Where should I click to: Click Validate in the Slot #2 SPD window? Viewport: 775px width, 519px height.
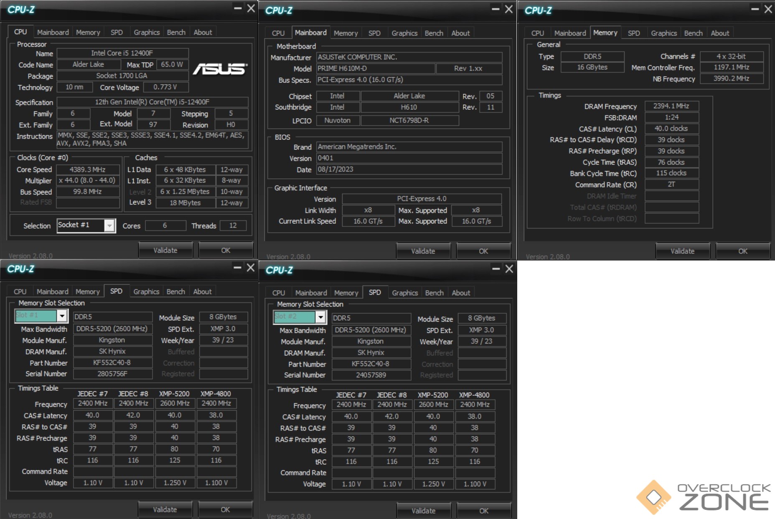pos(424,511)
